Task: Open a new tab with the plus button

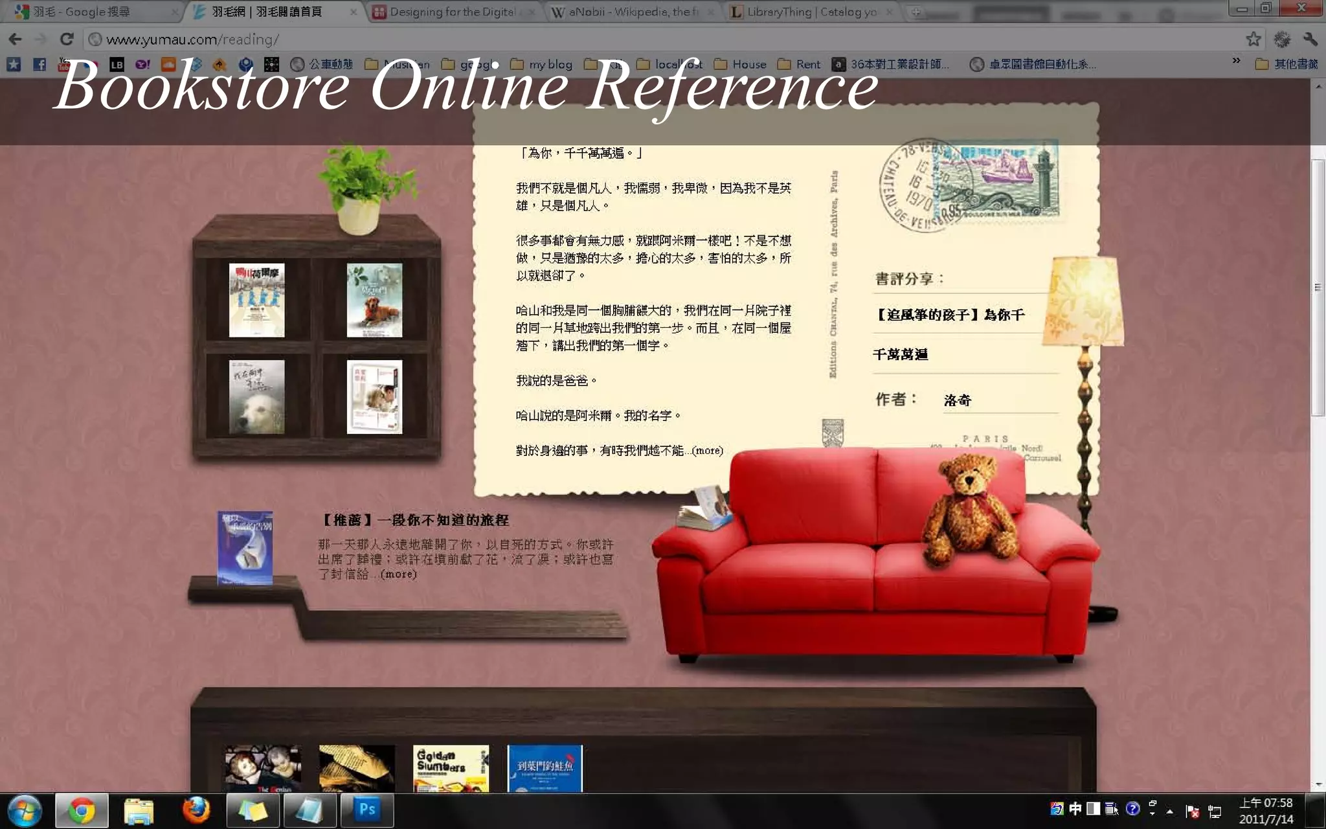Action: 915,12
